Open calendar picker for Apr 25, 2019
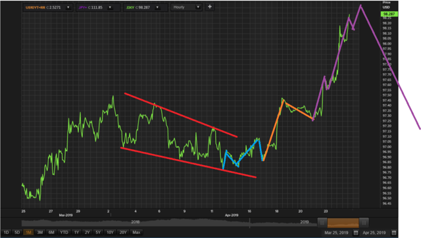The width and height of the screenshot is (421, 238). coord(394,233)
